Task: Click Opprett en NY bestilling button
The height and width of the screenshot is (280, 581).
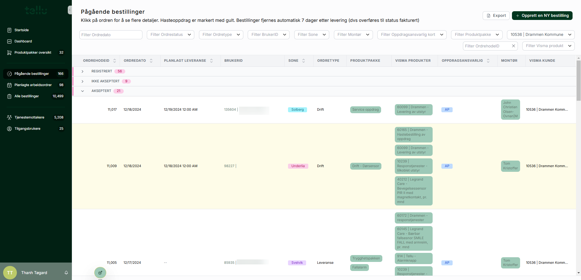Action: 542,16
